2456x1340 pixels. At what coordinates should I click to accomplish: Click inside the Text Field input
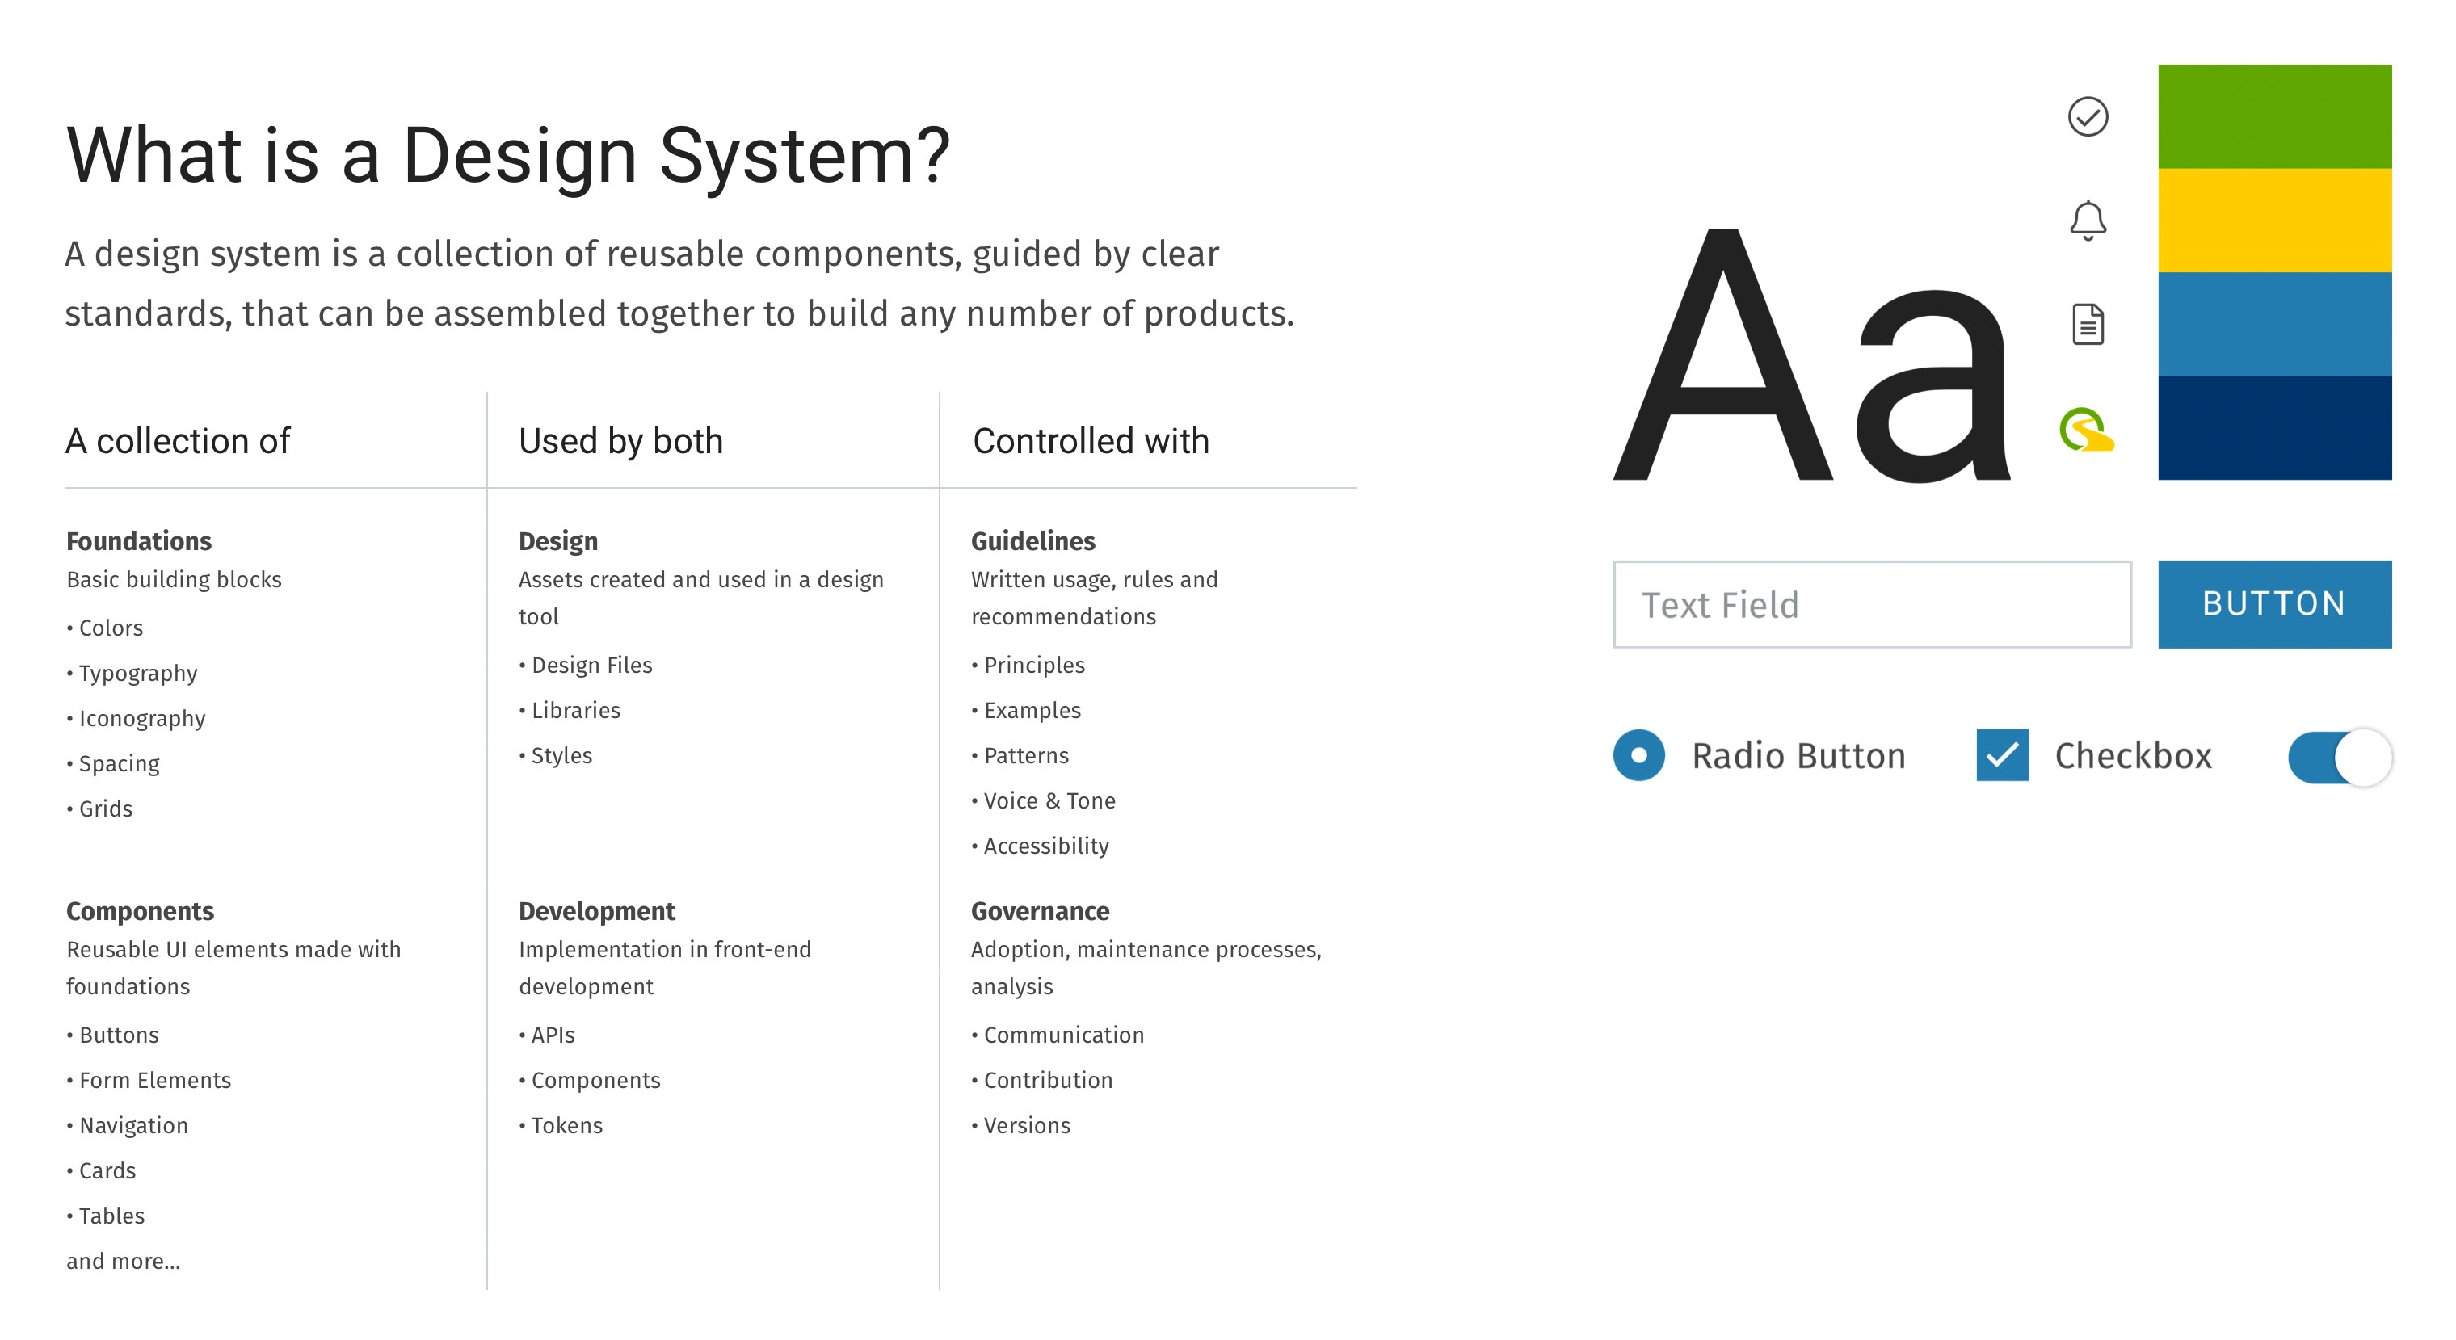point(1872,604)
